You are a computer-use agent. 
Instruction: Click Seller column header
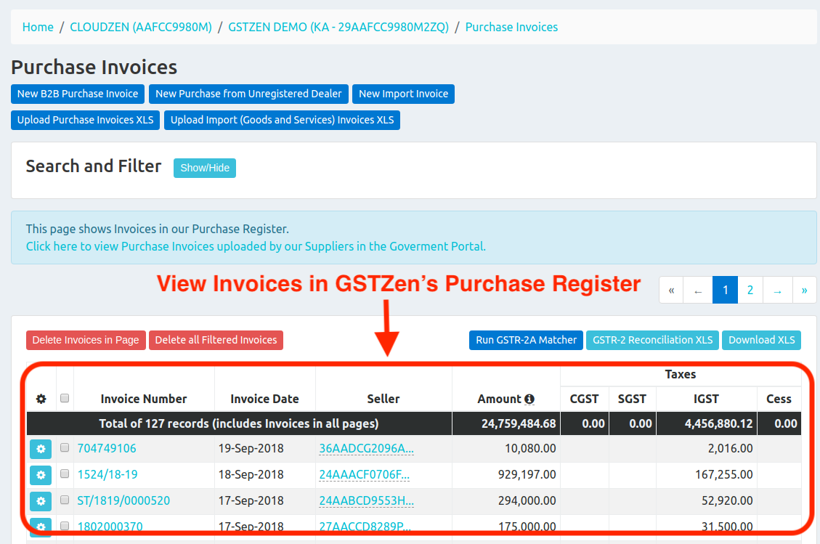[383, 399]
